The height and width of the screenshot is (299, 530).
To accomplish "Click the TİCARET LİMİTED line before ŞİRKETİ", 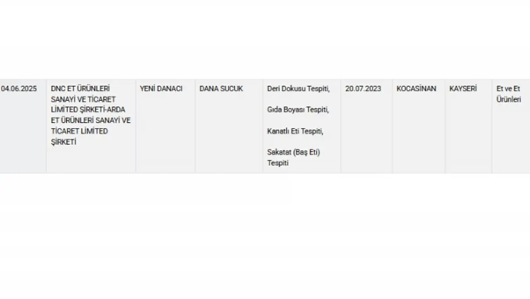I will (79, 131).
